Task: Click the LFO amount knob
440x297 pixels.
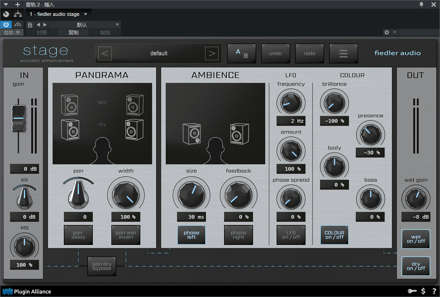Action: tap(291, 151)
